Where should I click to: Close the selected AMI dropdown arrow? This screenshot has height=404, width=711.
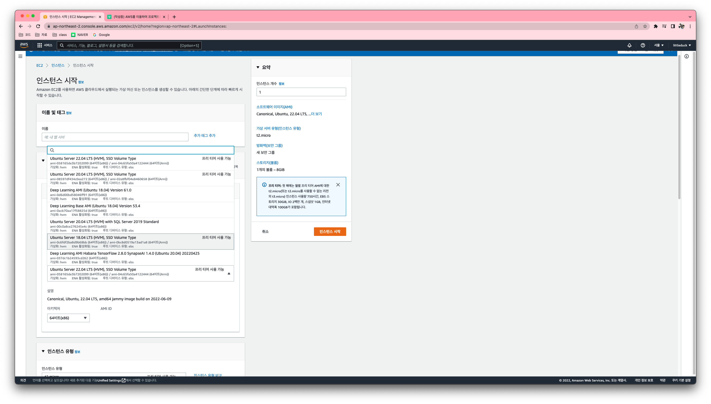tap(229, 274)
